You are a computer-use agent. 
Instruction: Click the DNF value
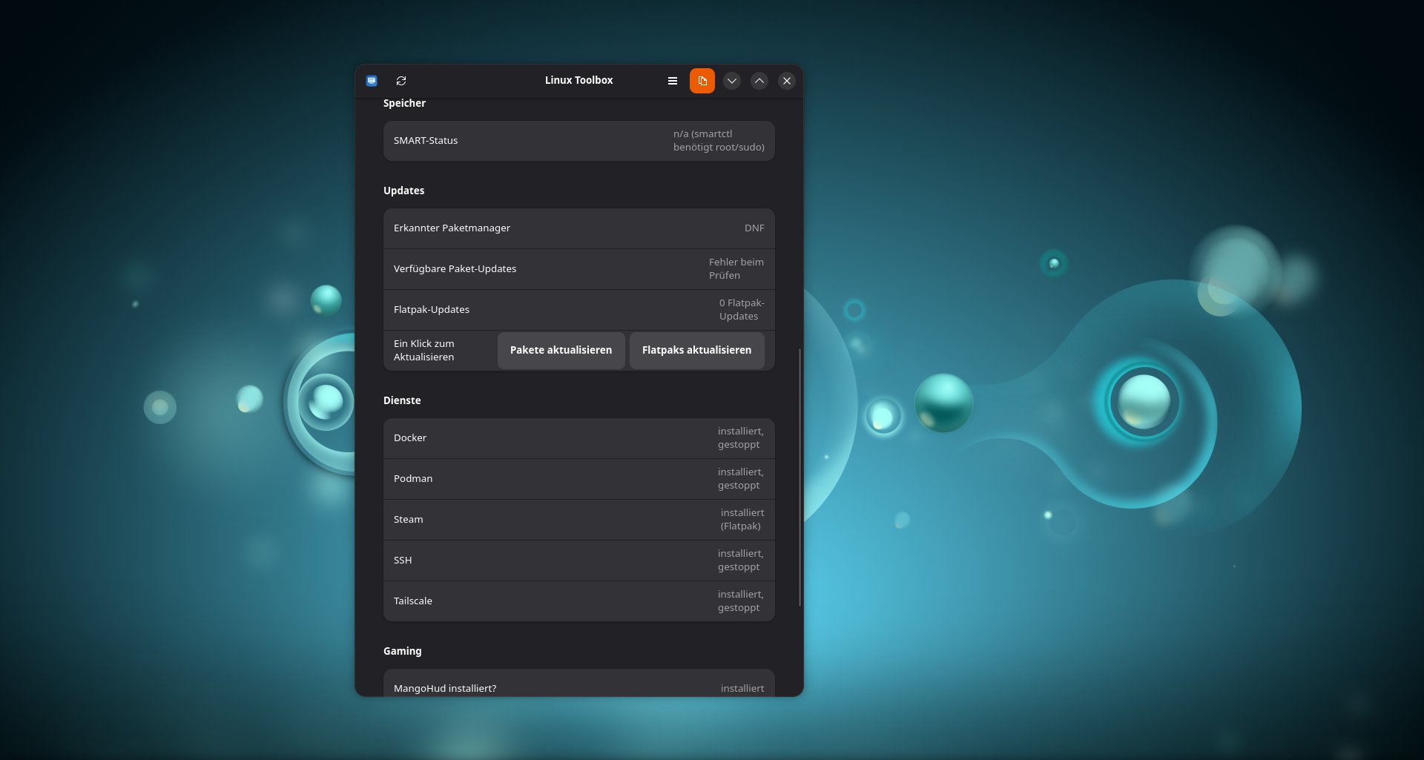coord(754,228)
